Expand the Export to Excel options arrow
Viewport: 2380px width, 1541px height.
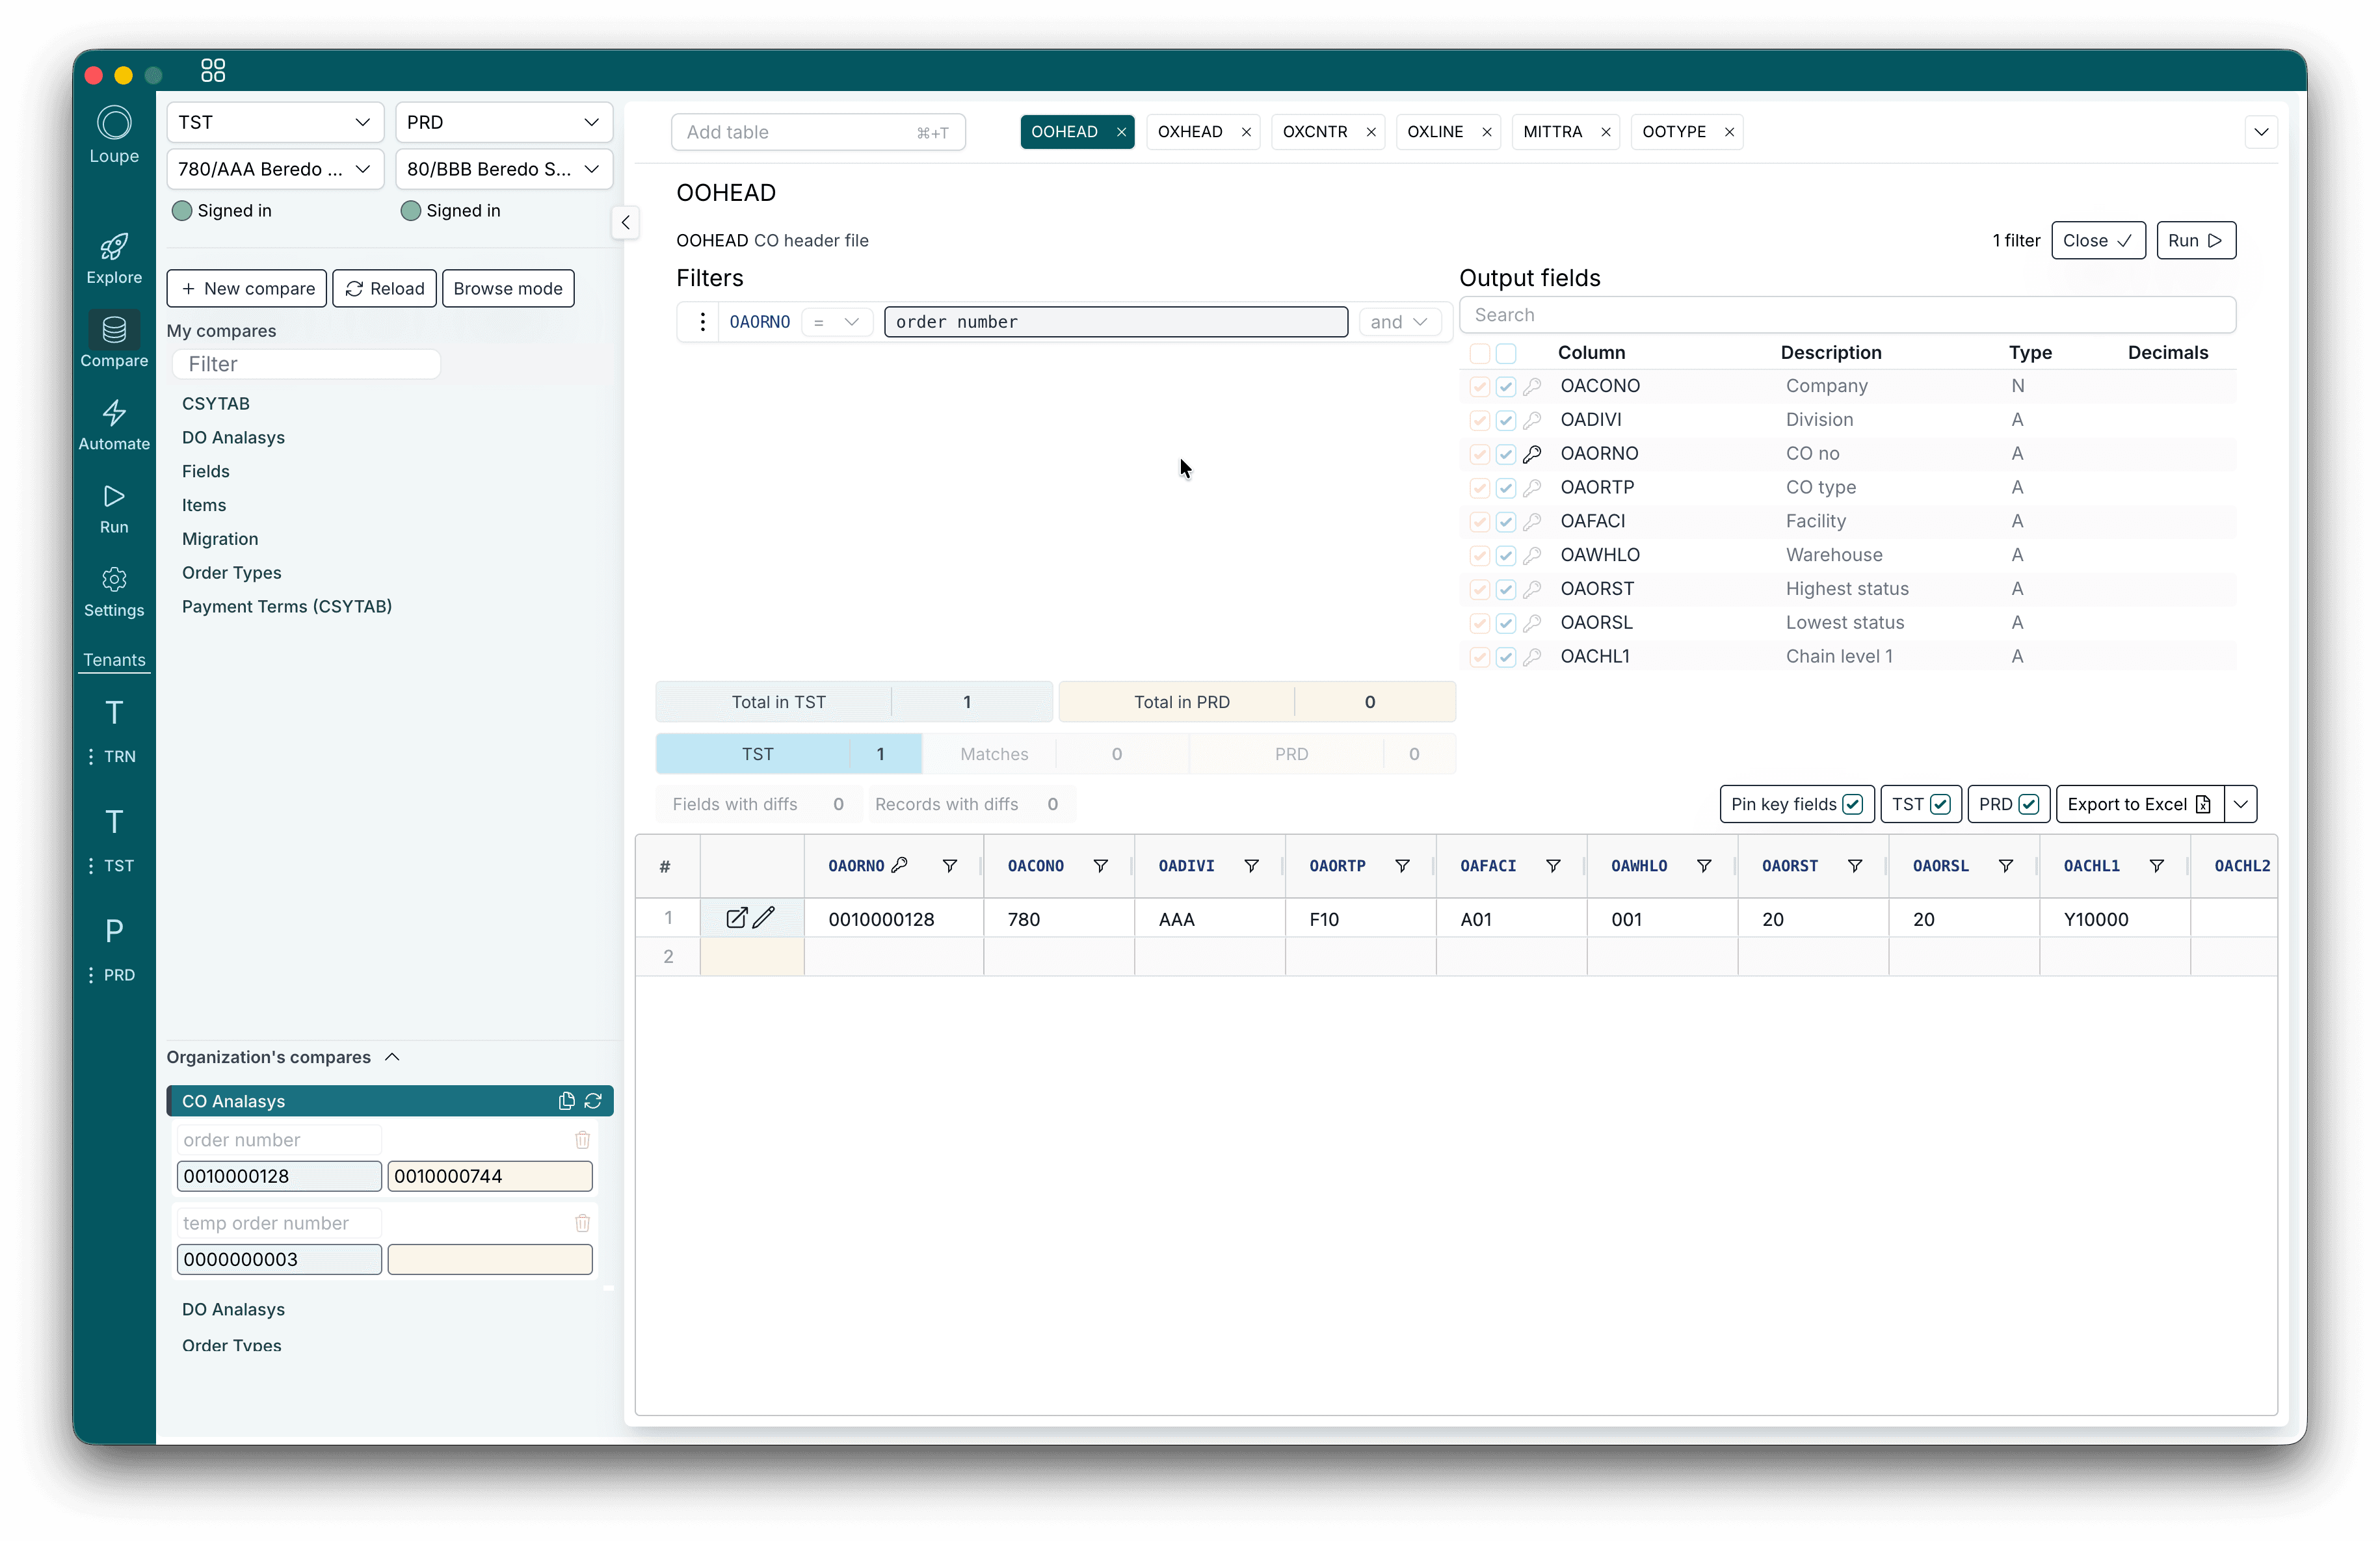[2241, 804]
